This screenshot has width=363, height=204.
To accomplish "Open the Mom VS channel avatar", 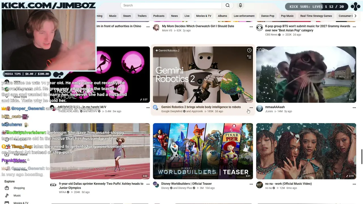I will click(156, 27).
